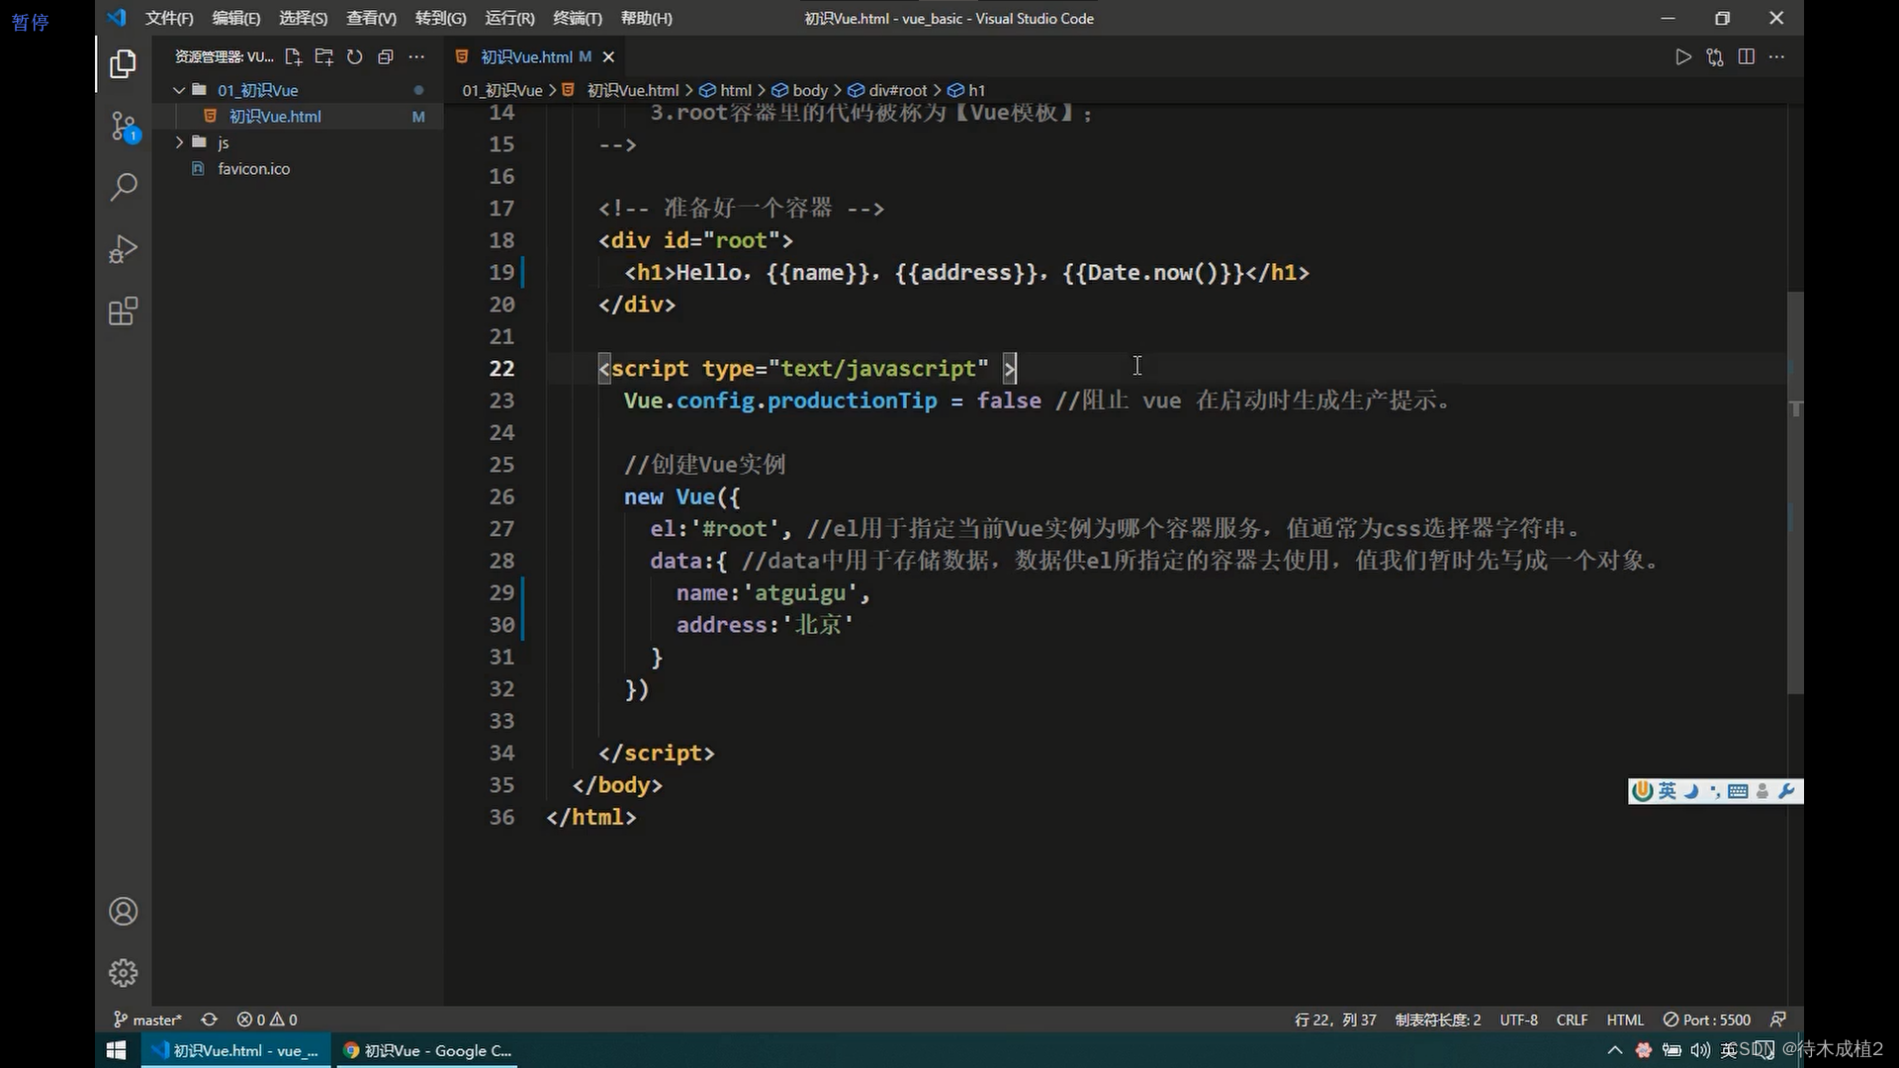Open IME soft keyboard icon
1899x1068 pixels.
(x=1738, y=791)
